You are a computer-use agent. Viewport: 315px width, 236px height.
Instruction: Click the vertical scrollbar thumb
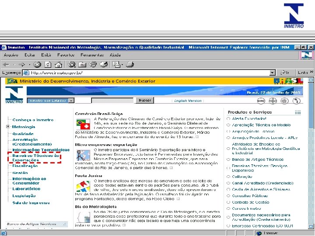pyautogui.click(x=311, y=105)
